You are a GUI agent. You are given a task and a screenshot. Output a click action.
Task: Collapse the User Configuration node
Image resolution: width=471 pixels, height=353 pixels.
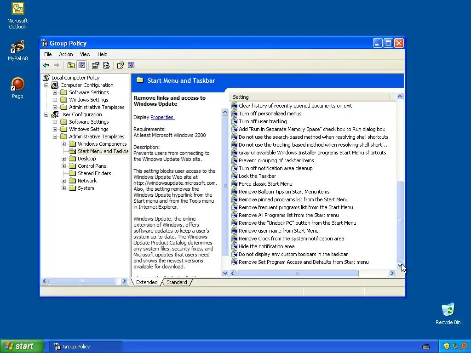tap(46, 114)
